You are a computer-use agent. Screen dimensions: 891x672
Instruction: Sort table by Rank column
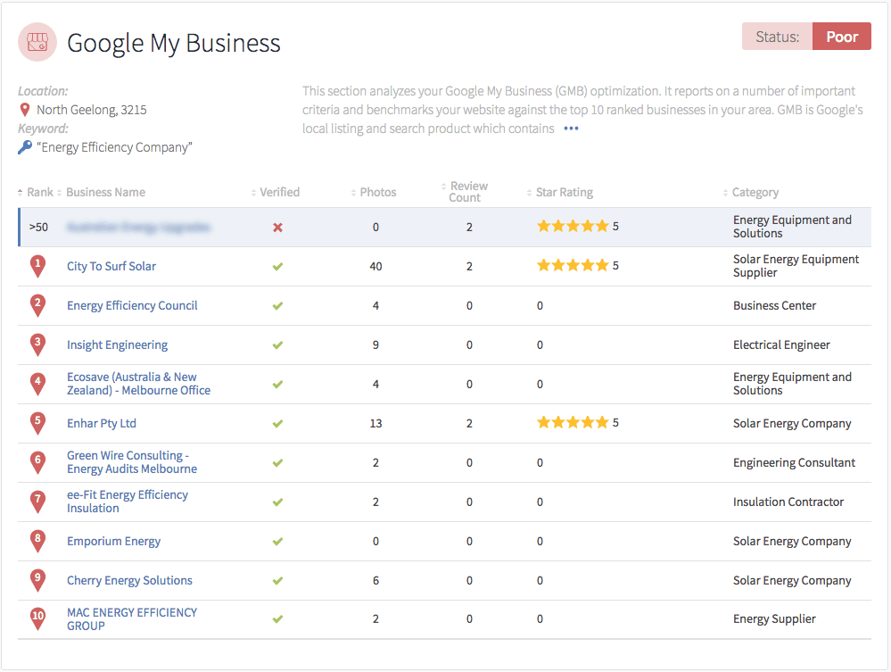point(36,192)
